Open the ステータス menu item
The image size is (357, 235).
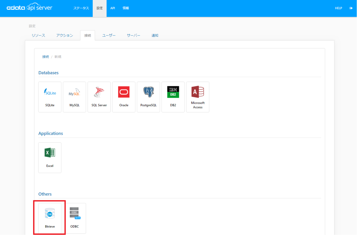tap(81, 8)
